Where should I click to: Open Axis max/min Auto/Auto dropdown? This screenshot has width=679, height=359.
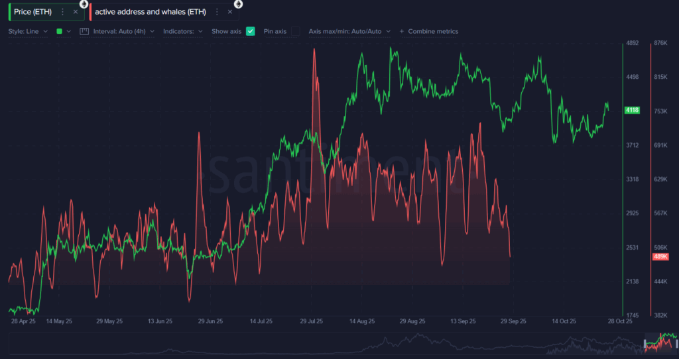pos(349,31)
